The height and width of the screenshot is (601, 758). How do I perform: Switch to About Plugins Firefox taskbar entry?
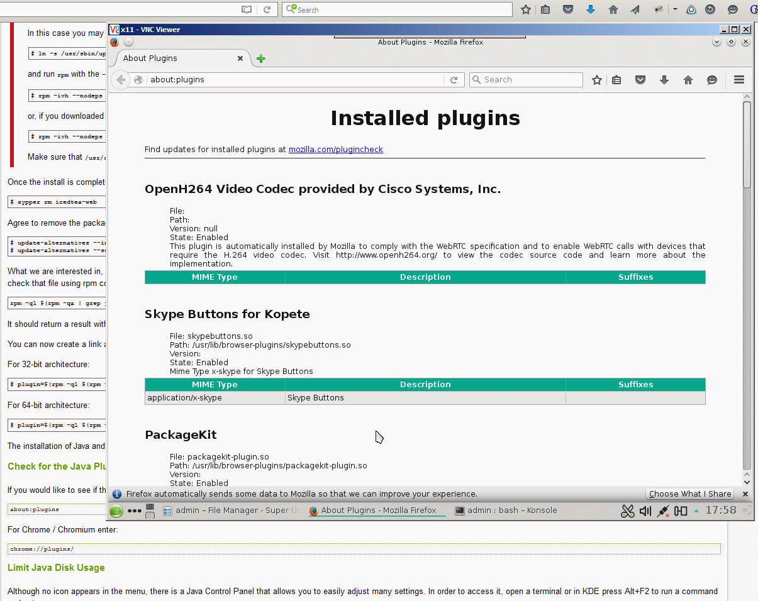pos(377,511)
